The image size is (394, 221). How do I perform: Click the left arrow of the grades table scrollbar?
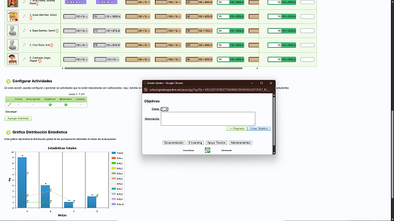(x=63, y=68)
